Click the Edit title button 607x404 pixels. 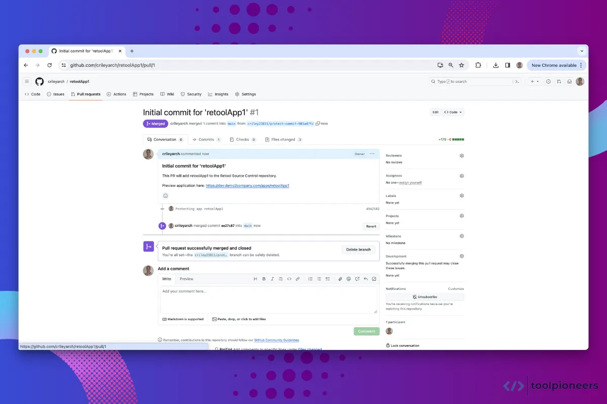tap(435, 112)
